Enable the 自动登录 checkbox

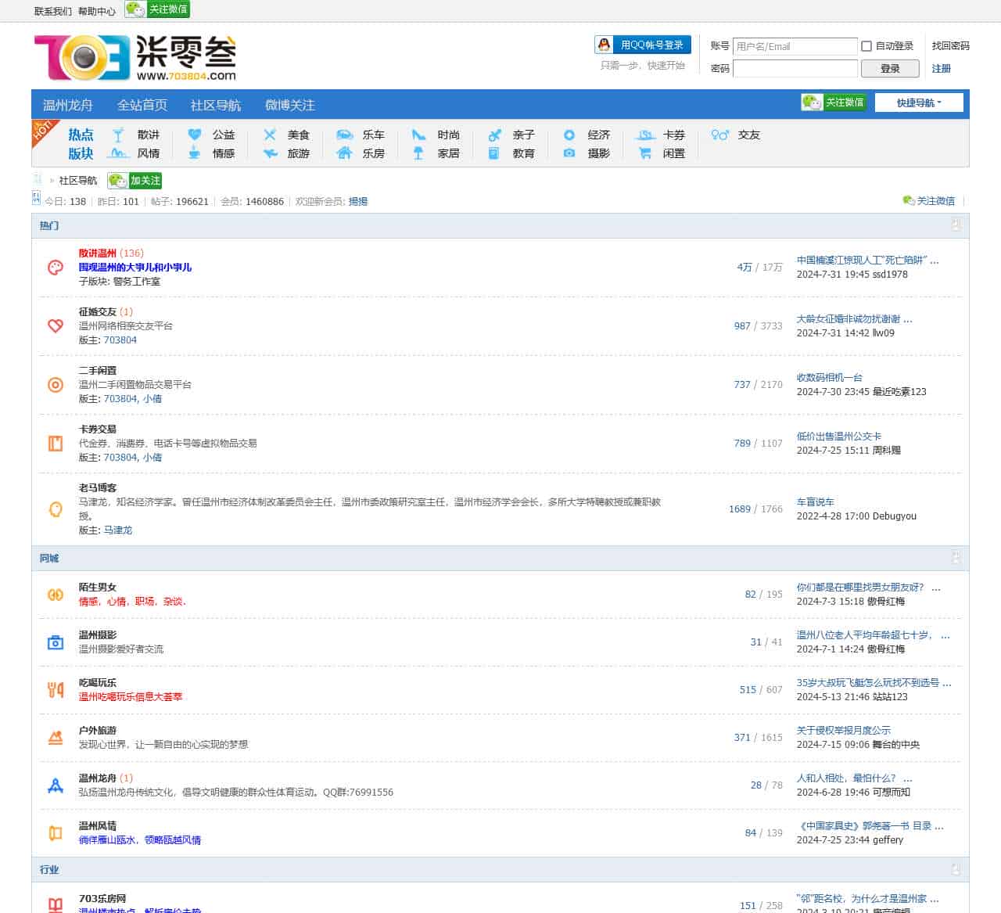point(866,46)
